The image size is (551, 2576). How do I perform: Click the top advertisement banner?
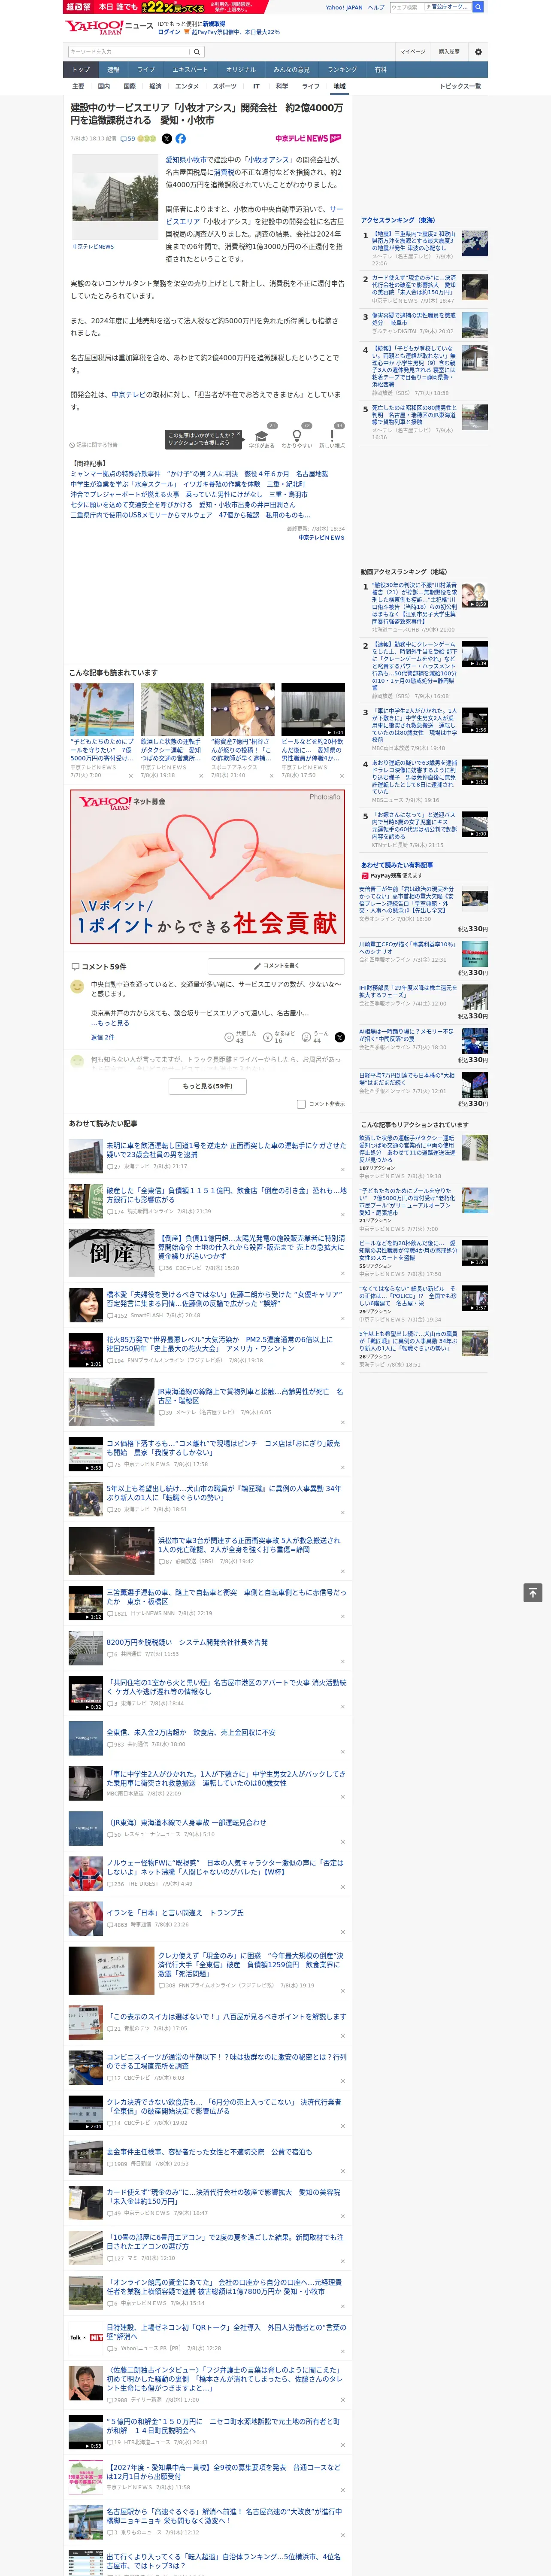166,7
